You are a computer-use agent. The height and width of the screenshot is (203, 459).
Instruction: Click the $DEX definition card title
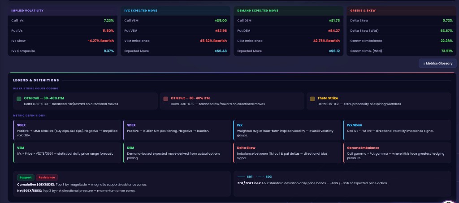pyautogui.click(x=131, y=125)
